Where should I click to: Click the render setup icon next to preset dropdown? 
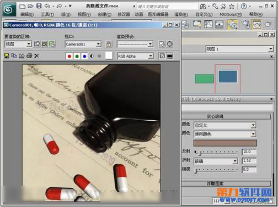(162, 44)
